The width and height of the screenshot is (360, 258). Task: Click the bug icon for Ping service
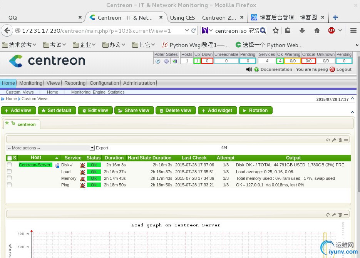[x=83, y=185]
